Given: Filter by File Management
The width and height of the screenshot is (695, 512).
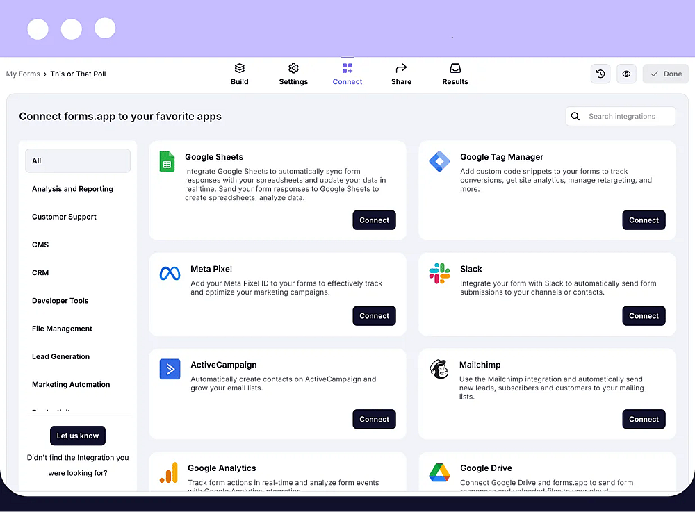Looking at the screenshot, I should (62, 328).
